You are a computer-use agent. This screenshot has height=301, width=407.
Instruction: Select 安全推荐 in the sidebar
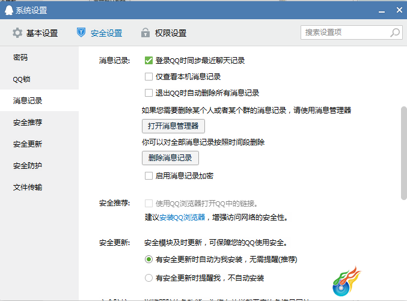pyautogui.click(x=39, y=122)
